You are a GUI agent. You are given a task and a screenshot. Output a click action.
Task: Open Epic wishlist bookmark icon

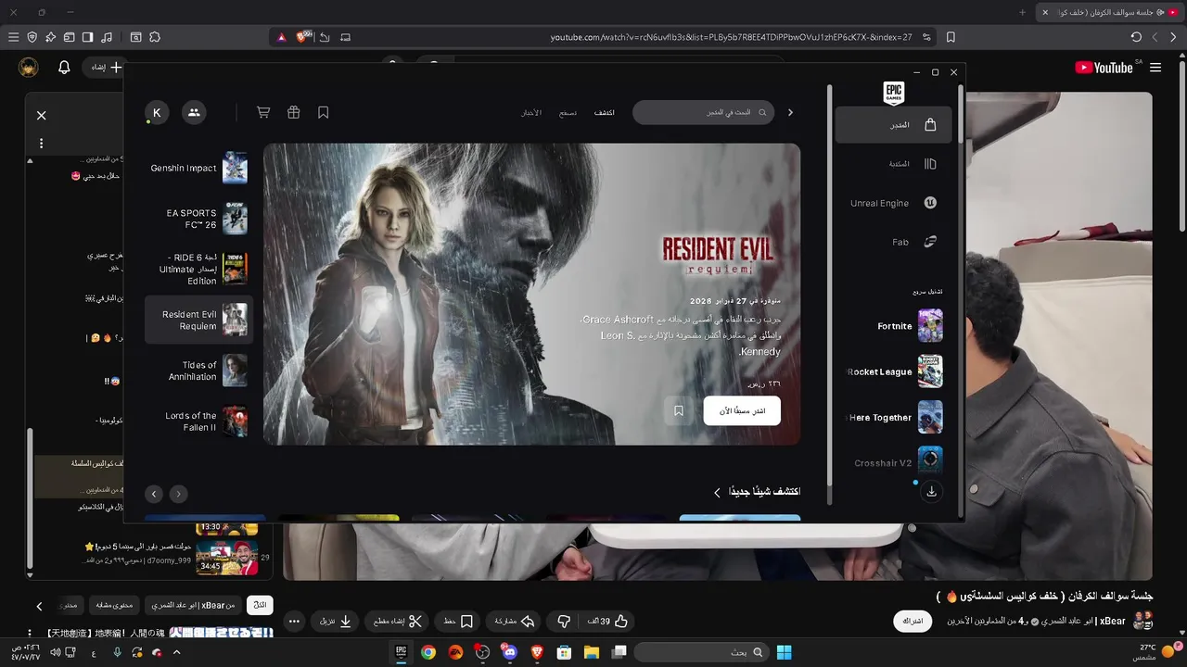point(324,112)
